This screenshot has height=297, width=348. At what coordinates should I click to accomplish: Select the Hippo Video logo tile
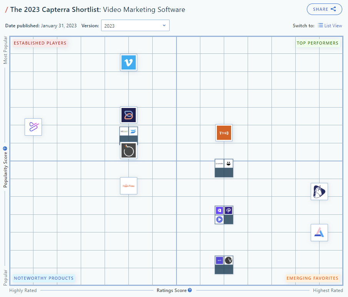[128, 186]
